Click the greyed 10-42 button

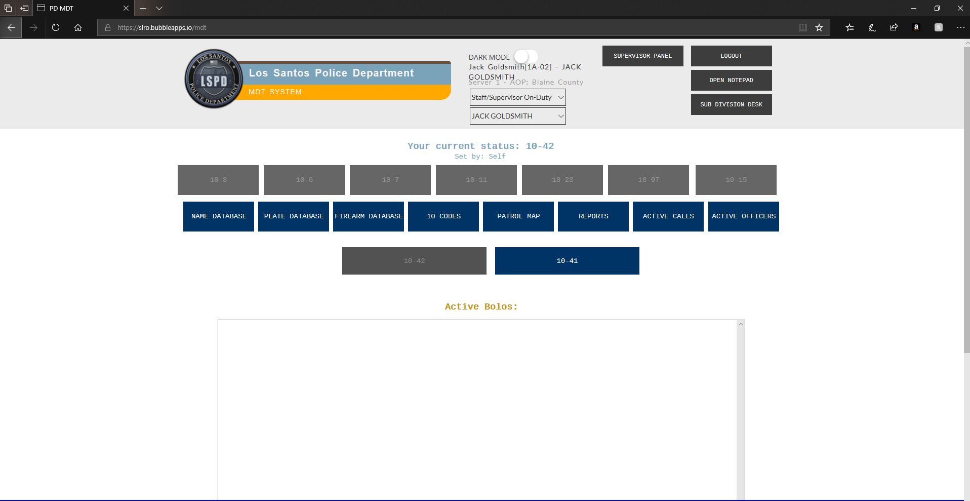tap(414, 261)
